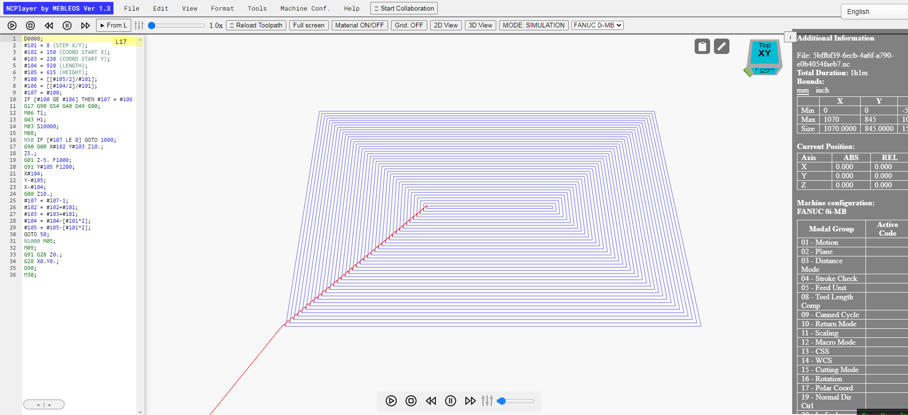Viewport: 908px width, 415px height.
Task: Click code line 'N1000 M05;'
Action: pyautogui.click(x=40, y=241)
